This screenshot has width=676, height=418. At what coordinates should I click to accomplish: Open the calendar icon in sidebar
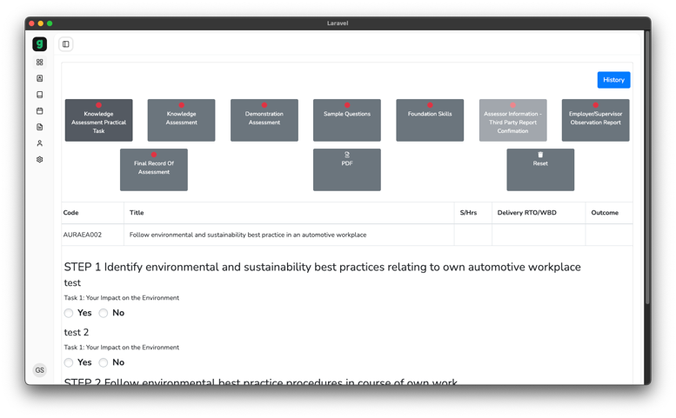[39, 111]
